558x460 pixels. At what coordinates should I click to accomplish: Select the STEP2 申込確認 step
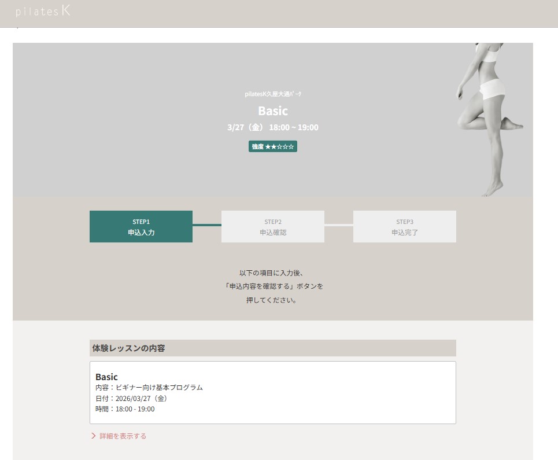click(x=273, y=227)
